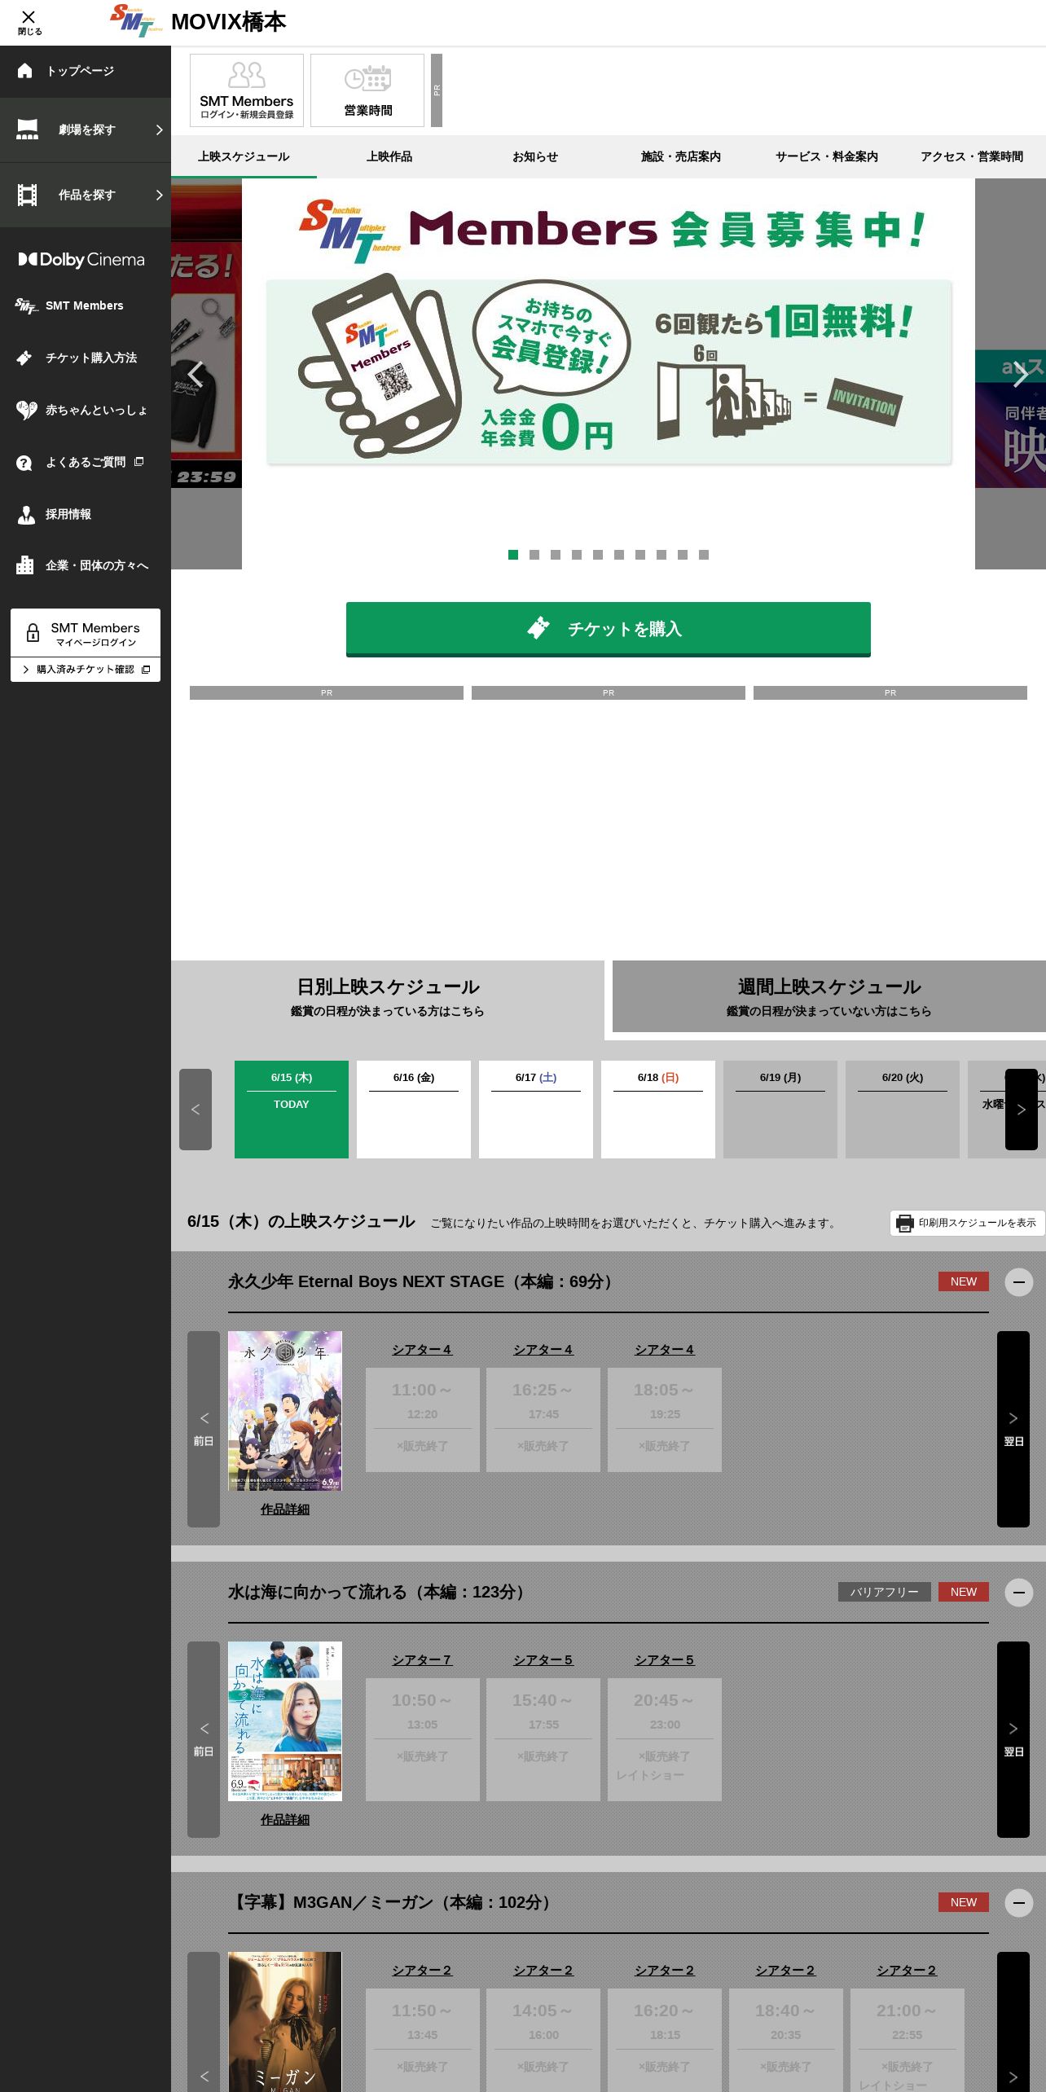Open 購入済みチケット確認 link
1046x2092 pixels.
point(86,670)
